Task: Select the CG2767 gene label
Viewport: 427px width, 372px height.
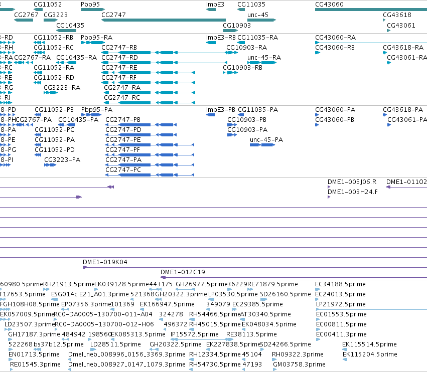Action: tap(26, 15)
